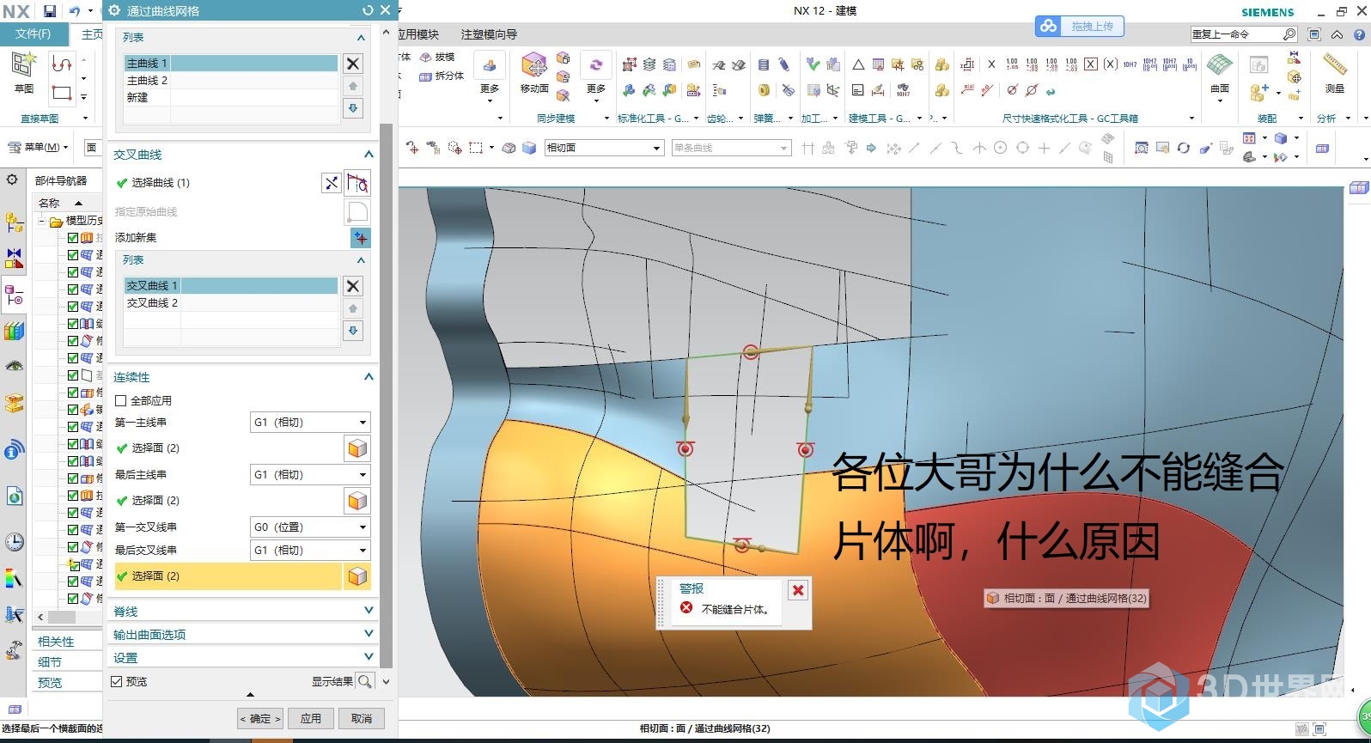Click the 应用 (Apply) button
The height and width of the screenshot is (743, 1371).
[x=311, y=718]
